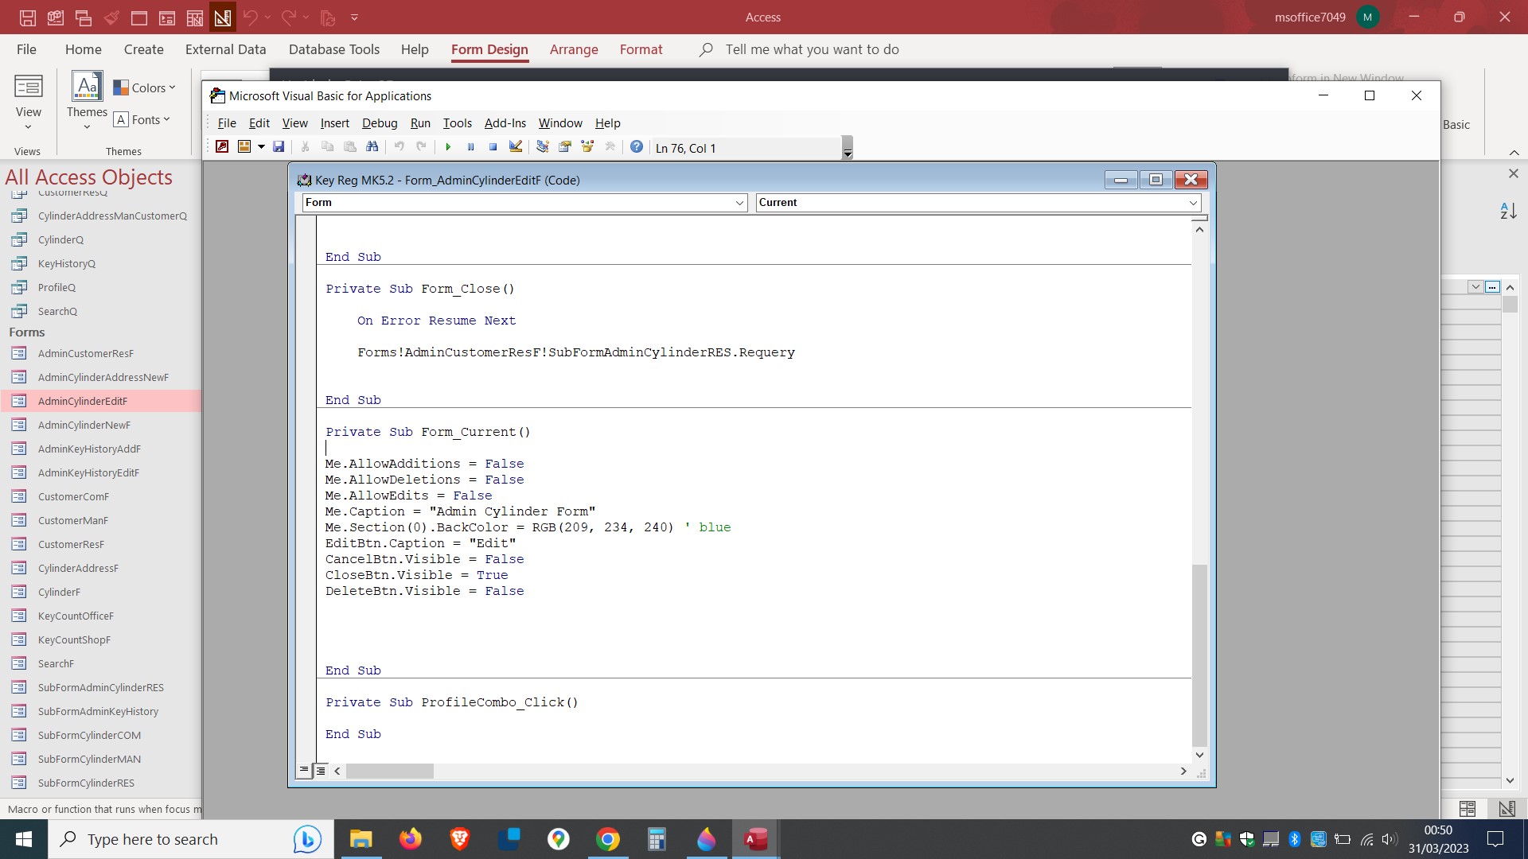Image resolution: width=1528 pixels, height=859 pixels.
Task: Click the Microsoft Visual Basic Help question mark icon
Action: (636, 146)
